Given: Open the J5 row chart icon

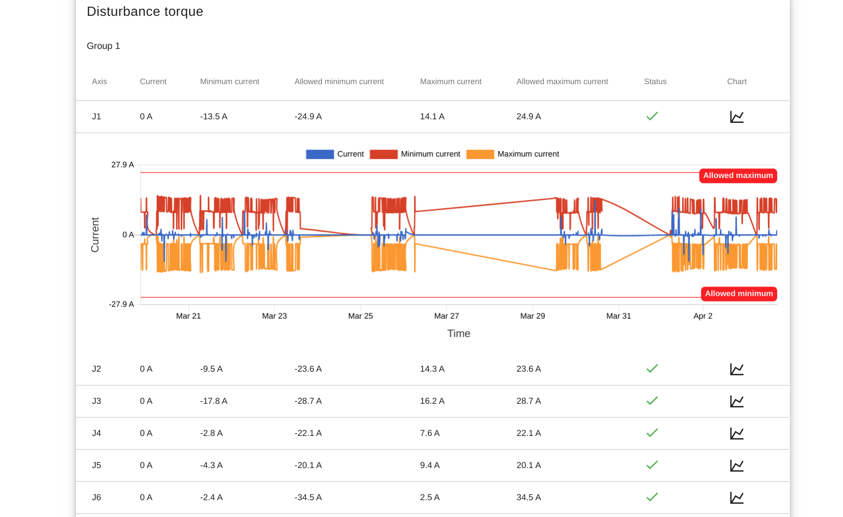Looking at the screenshot, I should tap(736, 466).
